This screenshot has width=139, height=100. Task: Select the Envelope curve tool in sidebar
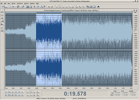coord(2,27)
